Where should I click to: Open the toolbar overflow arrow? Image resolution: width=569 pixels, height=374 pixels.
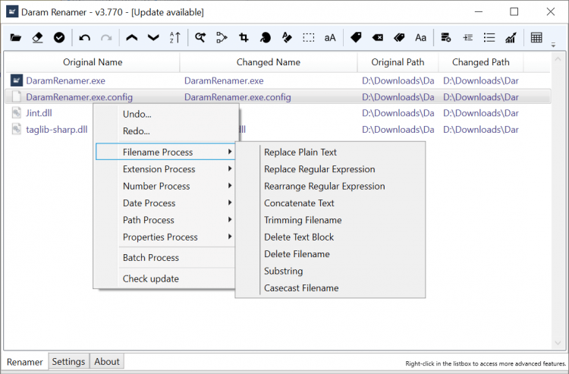(553, 46)
